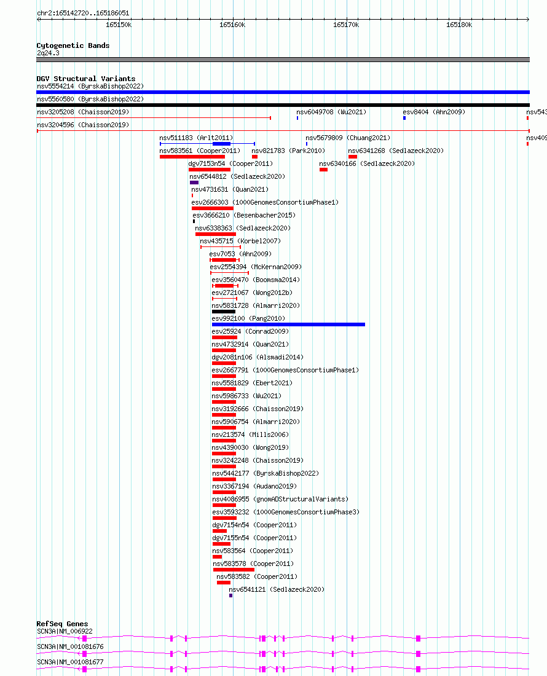Image resolution: width=547 pixels, height=676 pixels.
Task: Select nsv5581829 (Ebert2021) label
Action: coord(252,383)
